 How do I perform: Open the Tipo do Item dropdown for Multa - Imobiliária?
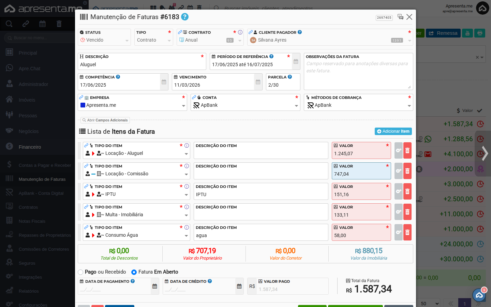(x=186, y=215)
